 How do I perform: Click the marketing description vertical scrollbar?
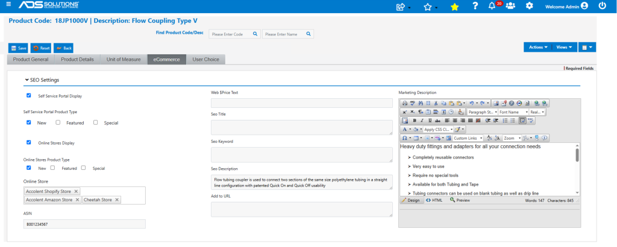coord(577,169)
